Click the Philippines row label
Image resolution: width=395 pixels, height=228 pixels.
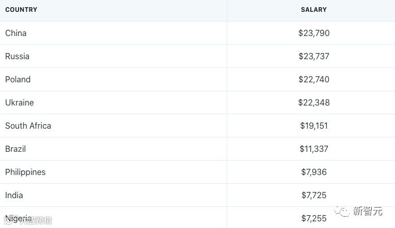[x=25, y=172]
